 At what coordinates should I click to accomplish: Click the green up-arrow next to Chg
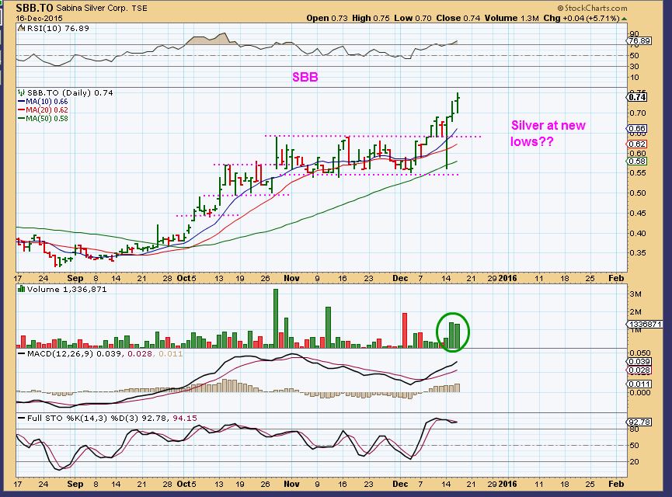(x=624, y=19)
